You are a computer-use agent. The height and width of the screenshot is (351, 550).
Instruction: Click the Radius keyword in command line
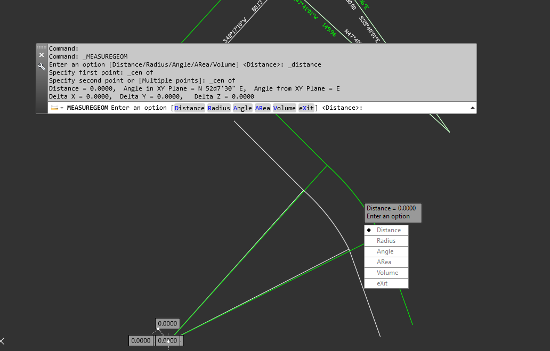pos(219,108)
